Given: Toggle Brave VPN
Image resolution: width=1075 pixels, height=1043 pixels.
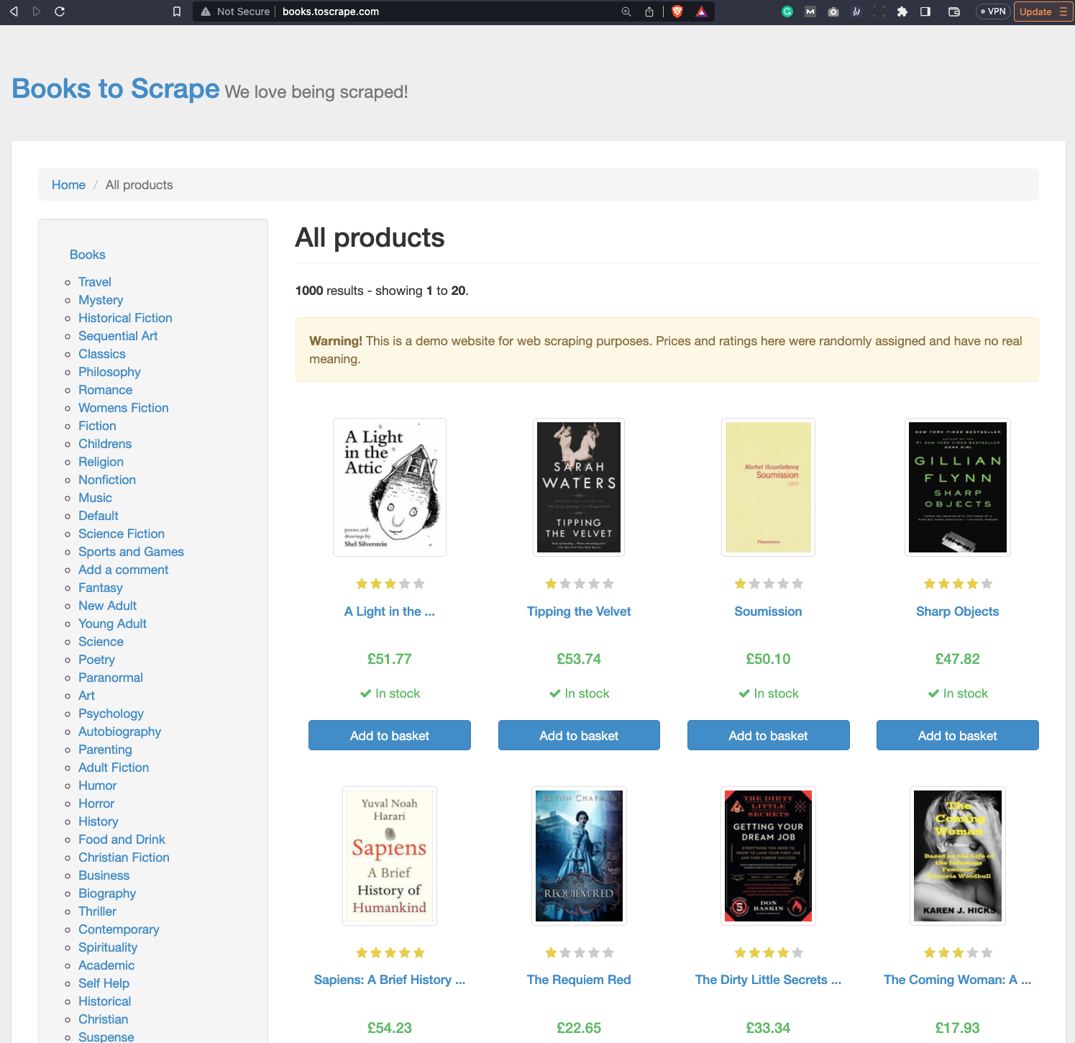Looking at the screenshot, I should tap(993, 12).
